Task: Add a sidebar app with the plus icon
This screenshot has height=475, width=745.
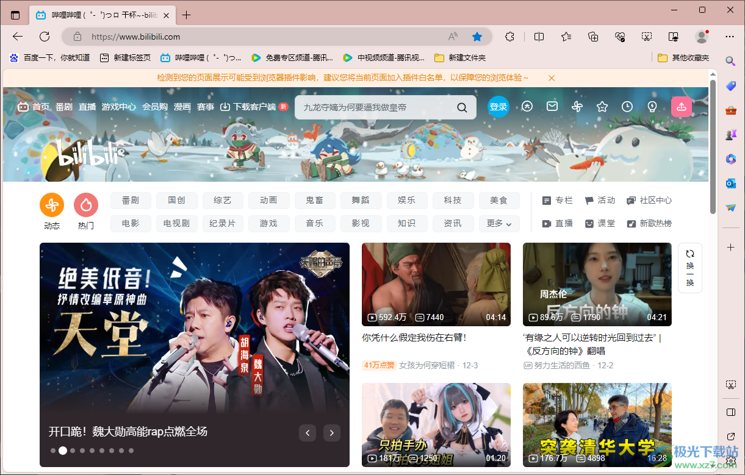Action: click(730, 247)
